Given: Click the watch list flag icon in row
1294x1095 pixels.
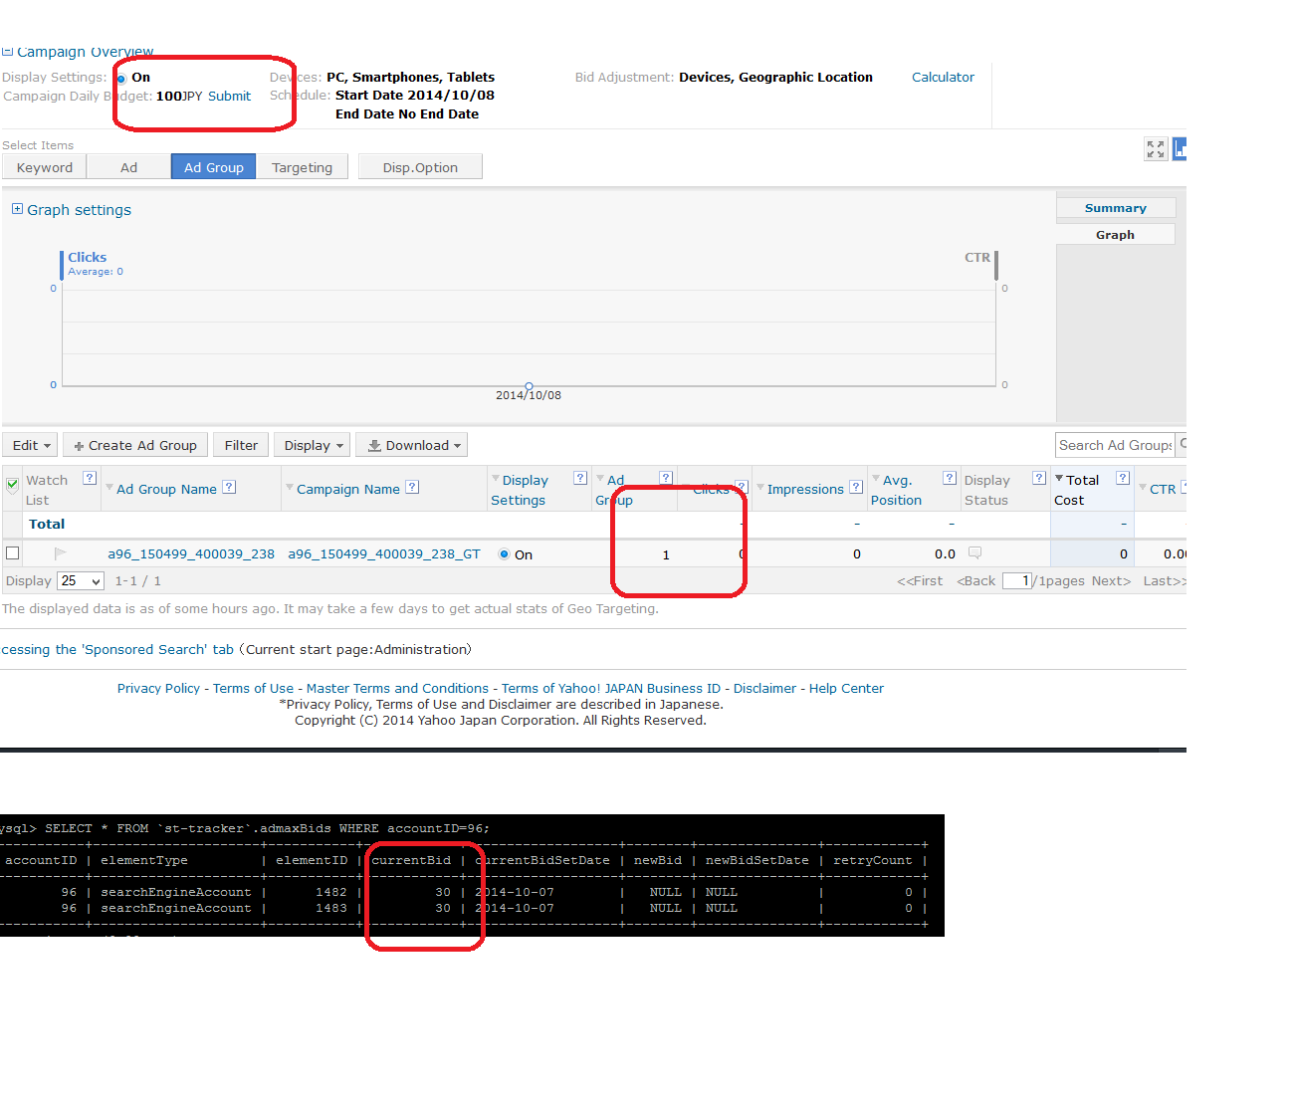Looking at the screenshot, I should (x=60, y=553).
